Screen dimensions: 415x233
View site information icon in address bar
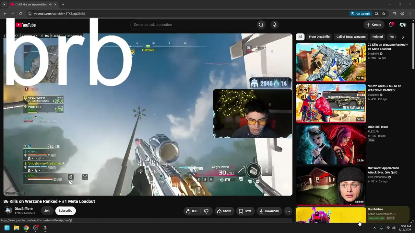click(30, 14)
